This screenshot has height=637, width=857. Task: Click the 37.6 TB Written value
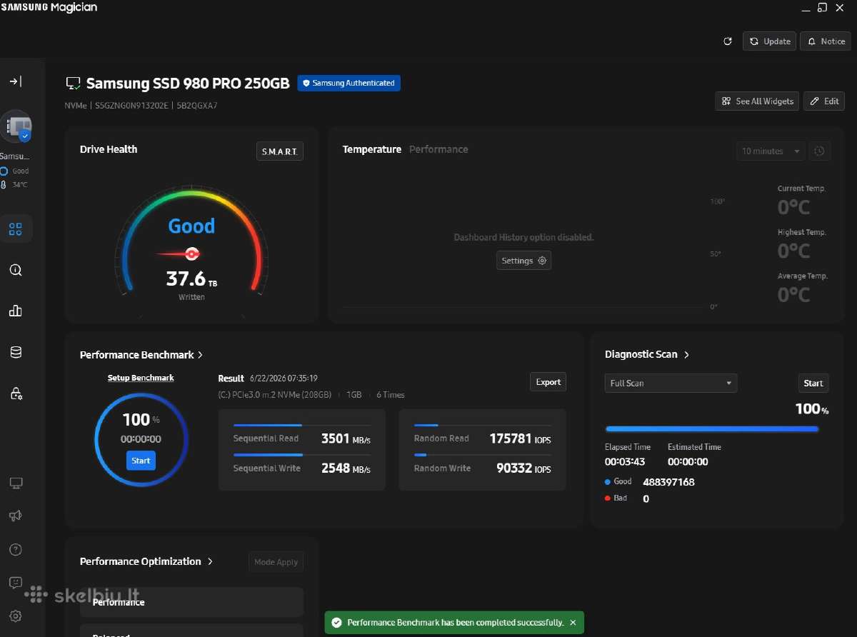coord(191,279)
